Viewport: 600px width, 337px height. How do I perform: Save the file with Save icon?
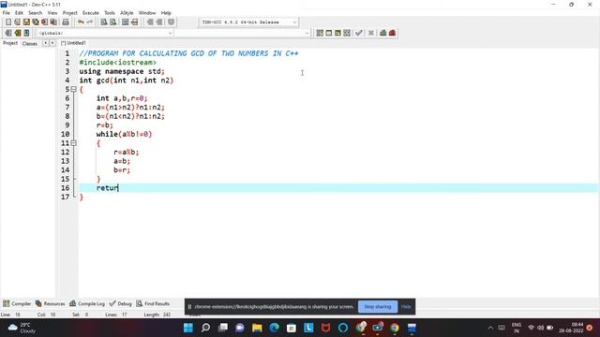tap(26, 22)
